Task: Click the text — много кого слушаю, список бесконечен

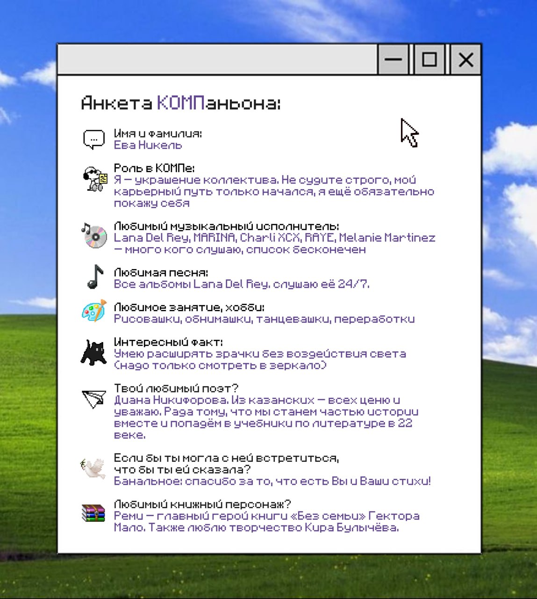Action: click(240, 249)
